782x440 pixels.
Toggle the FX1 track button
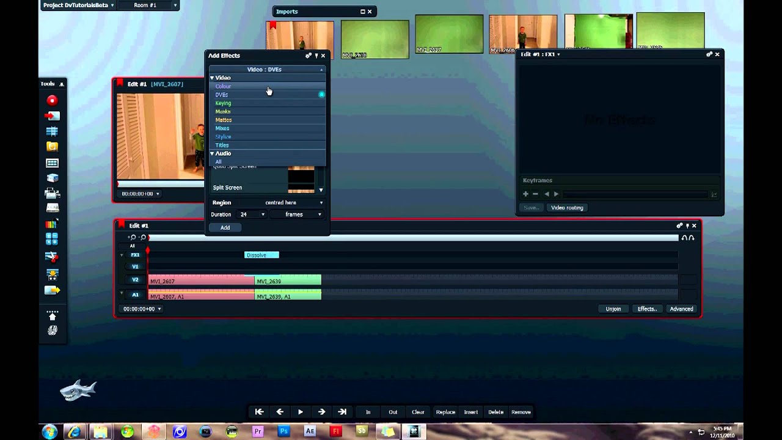click(135, 255)
